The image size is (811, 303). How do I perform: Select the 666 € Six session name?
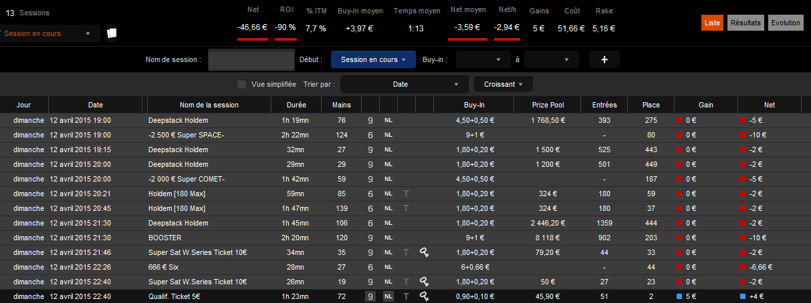click(164, 267)
